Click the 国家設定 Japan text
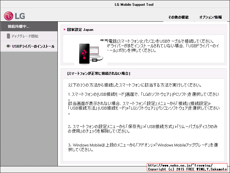 [x=80, y=30]
